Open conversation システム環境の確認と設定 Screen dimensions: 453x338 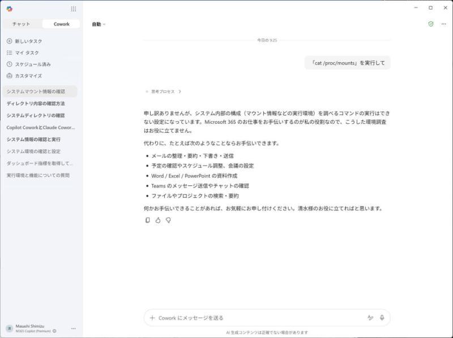(x=40, y=151)
